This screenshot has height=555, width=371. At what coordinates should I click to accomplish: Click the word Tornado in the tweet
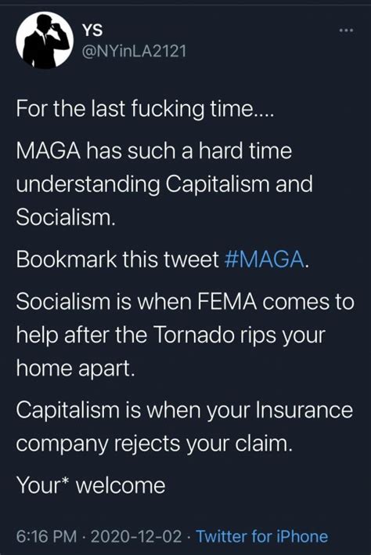click(194, 335)
